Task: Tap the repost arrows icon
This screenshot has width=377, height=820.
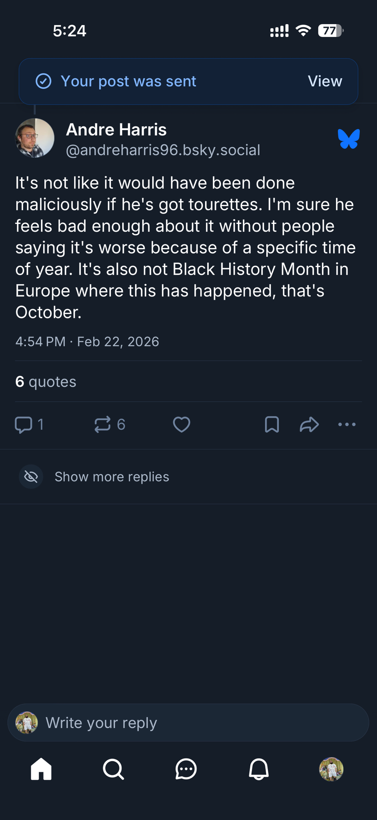Action: pos(103,424)
